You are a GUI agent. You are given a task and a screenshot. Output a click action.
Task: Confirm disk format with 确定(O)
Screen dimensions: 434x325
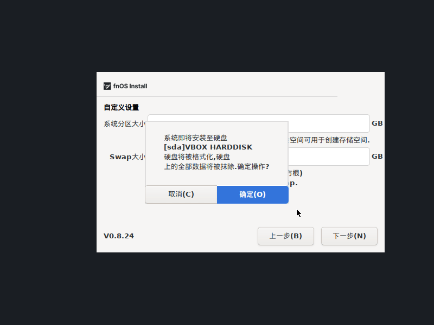click(x=252, y=194)
